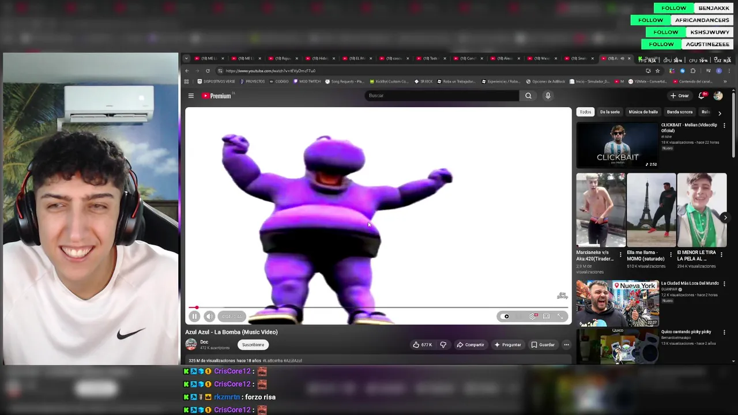The width and height of the screenshot is (738, 415).
Task: Click the #LaBomba hashtag in the description
Action: (273, 361)
